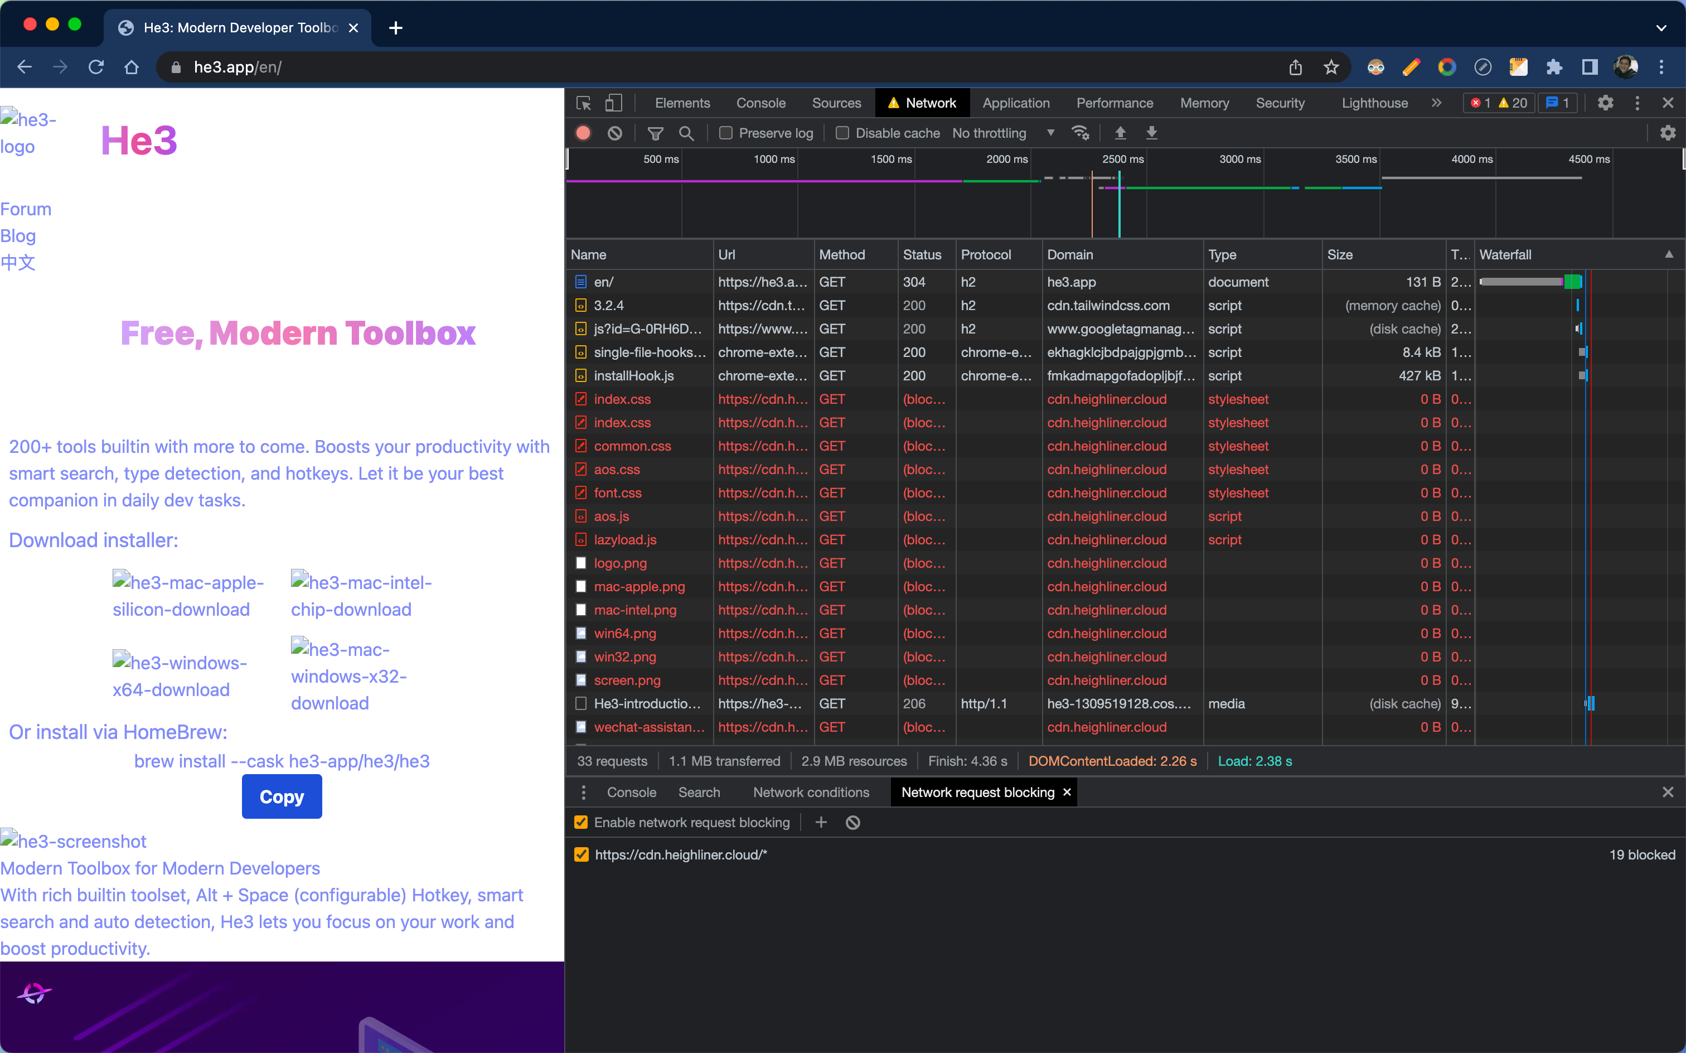Open the No throttling dropdown

tap(1002, 133)
